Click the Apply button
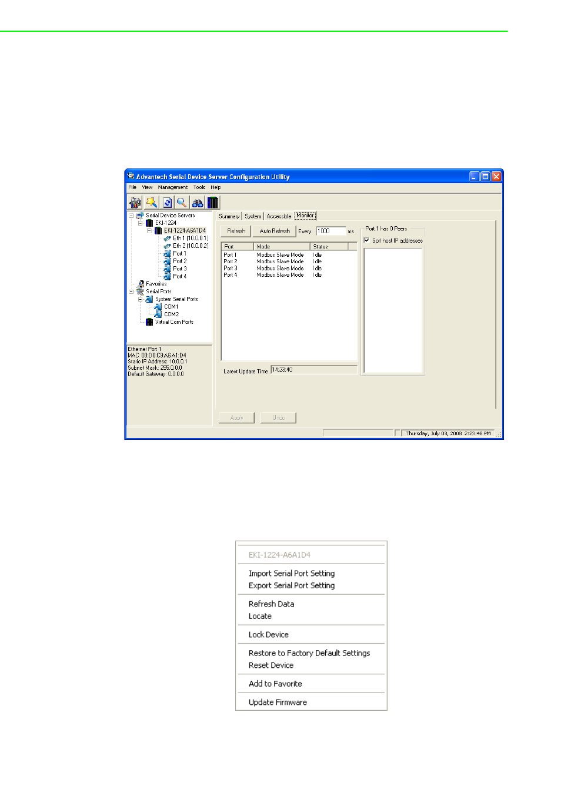561x795 pixels. click(x=236, y=418)
